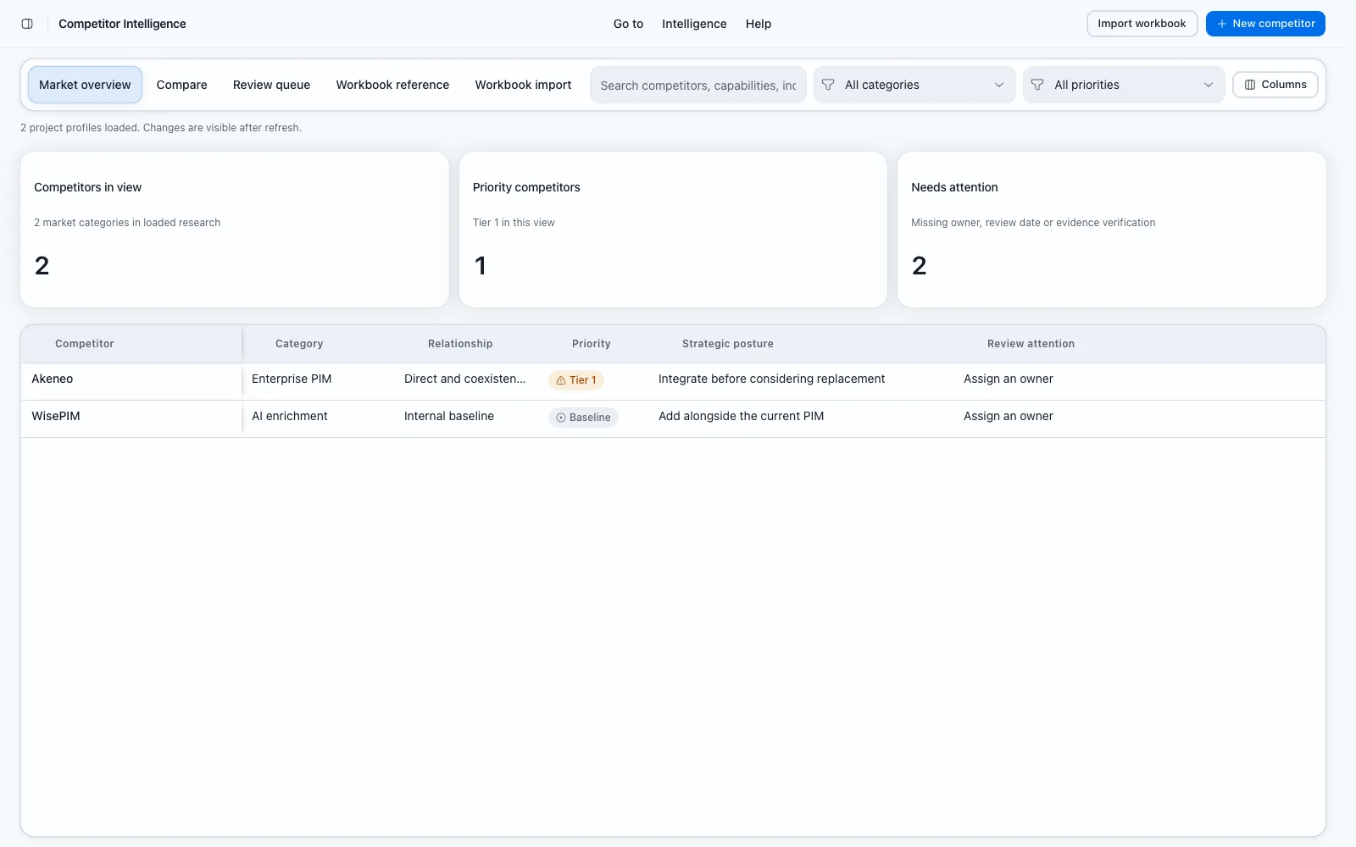Click the circle icon in Baseline badge
The width and height of the screenshot is (1356, 847).
click(561, 418)
